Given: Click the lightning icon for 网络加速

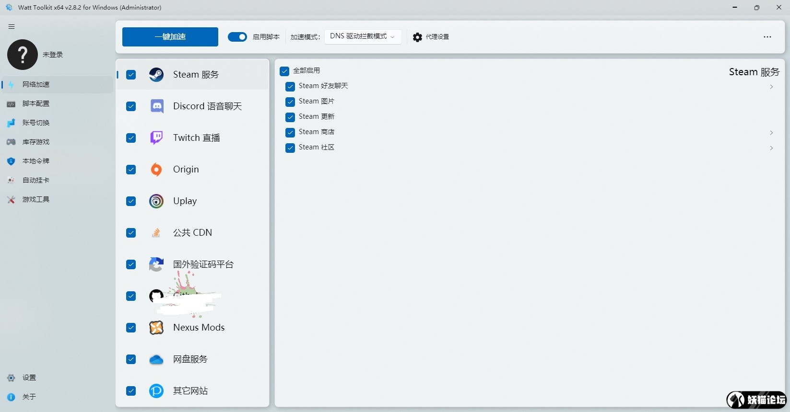Looking at the screenshot, I should tap(11, 84).
